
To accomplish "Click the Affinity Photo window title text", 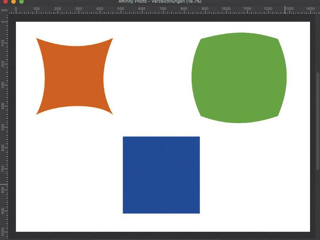I will 160,2.
